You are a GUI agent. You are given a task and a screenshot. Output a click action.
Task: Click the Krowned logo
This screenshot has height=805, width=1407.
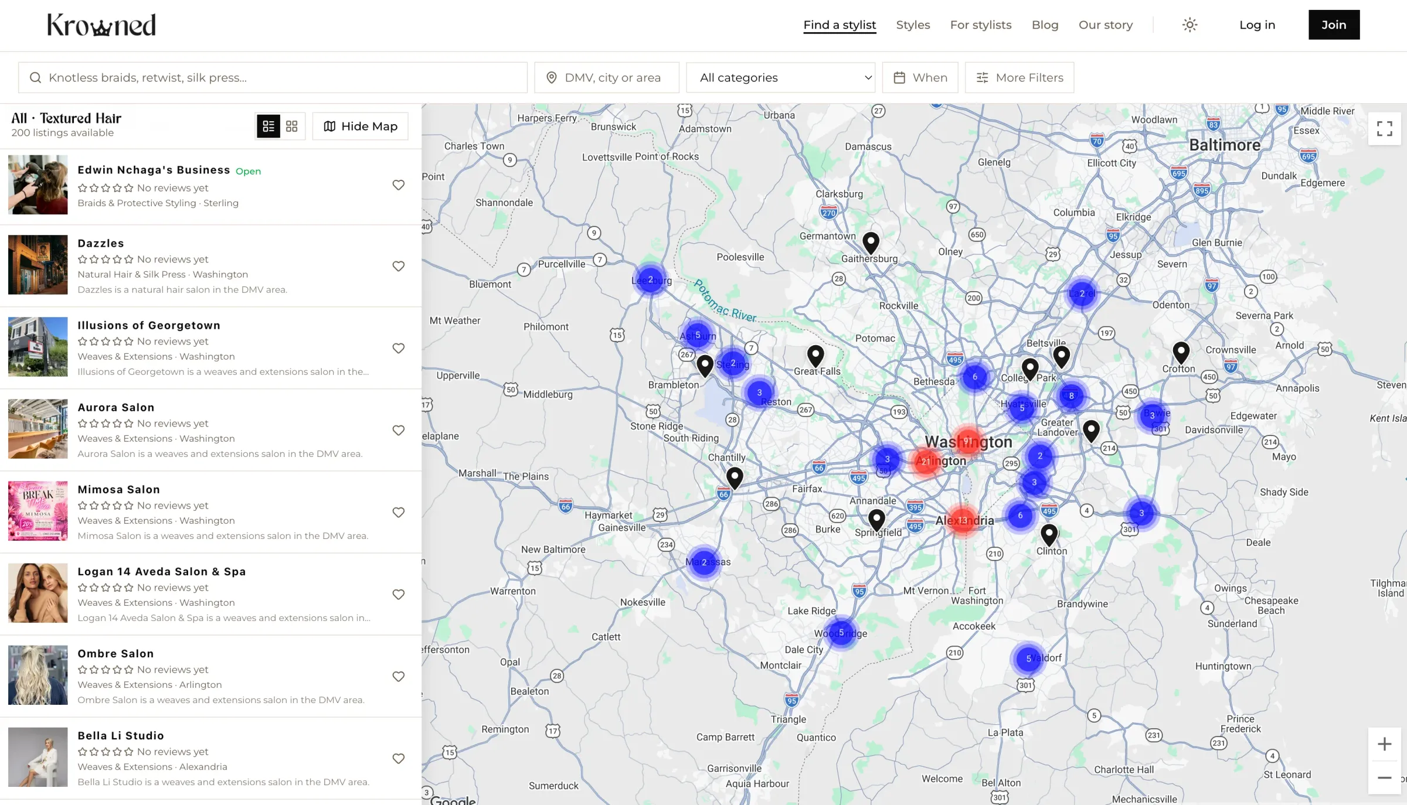pyautogui.click(x=101, y=25)
